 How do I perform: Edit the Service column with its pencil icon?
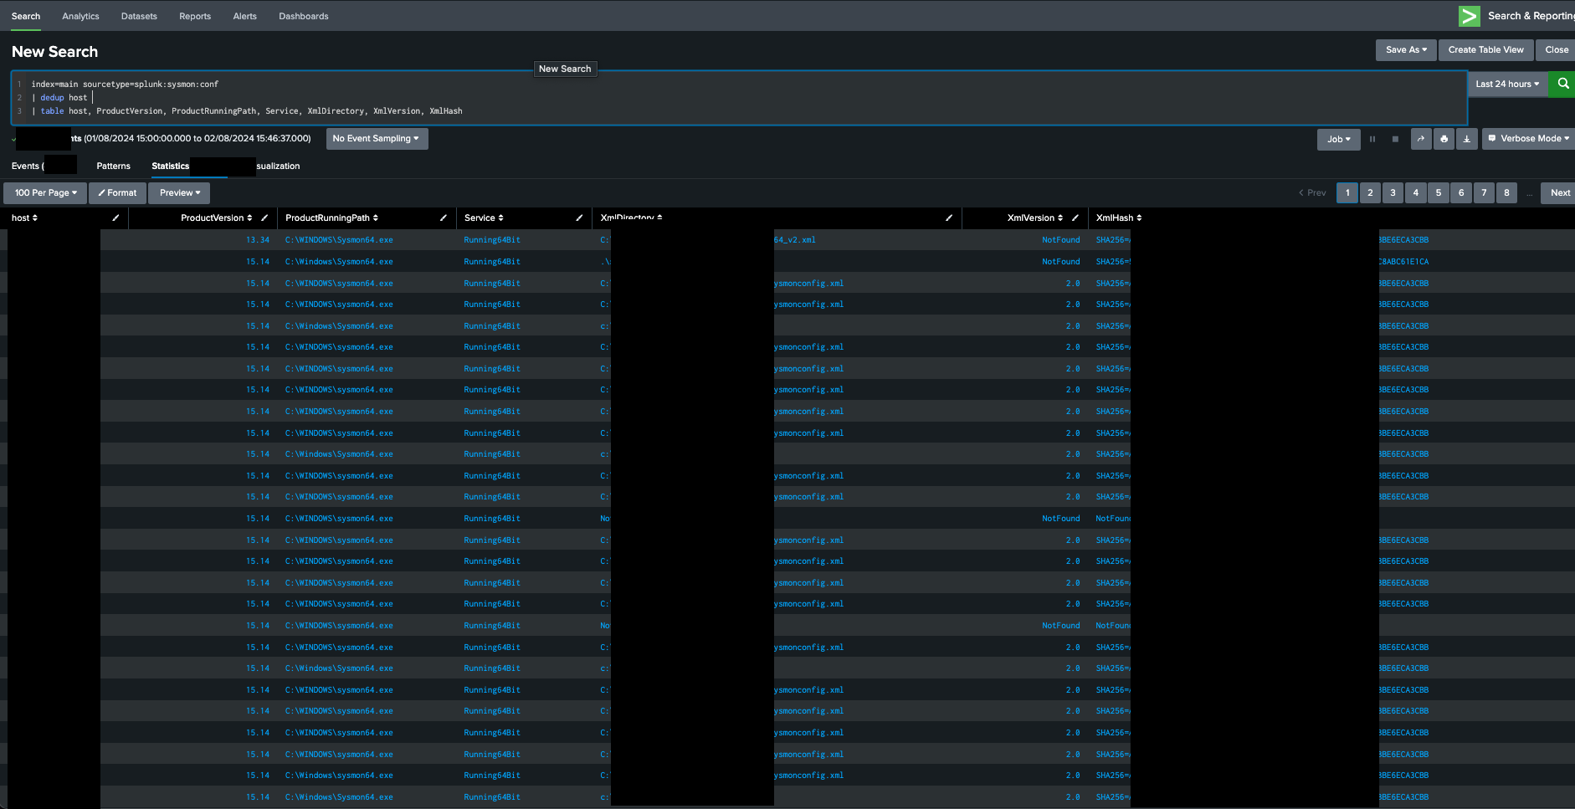coord(579,218)
